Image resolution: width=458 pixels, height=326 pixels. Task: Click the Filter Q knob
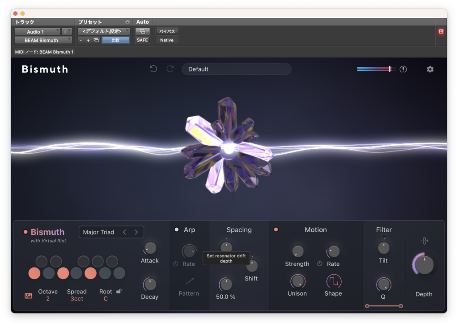pos(383,284)
